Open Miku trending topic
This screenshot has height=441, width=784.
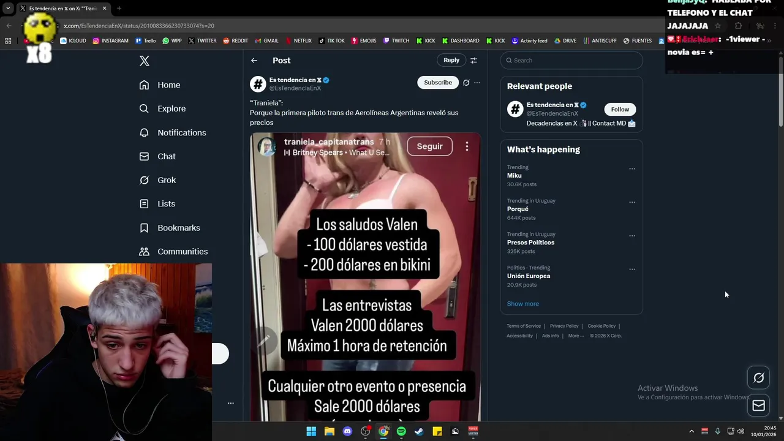click(x=514, y=176)
